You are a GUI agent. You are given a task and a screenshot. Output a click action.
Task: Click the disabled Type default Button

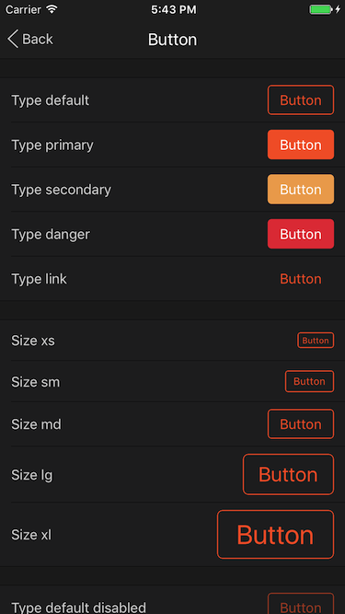point(301,604)
